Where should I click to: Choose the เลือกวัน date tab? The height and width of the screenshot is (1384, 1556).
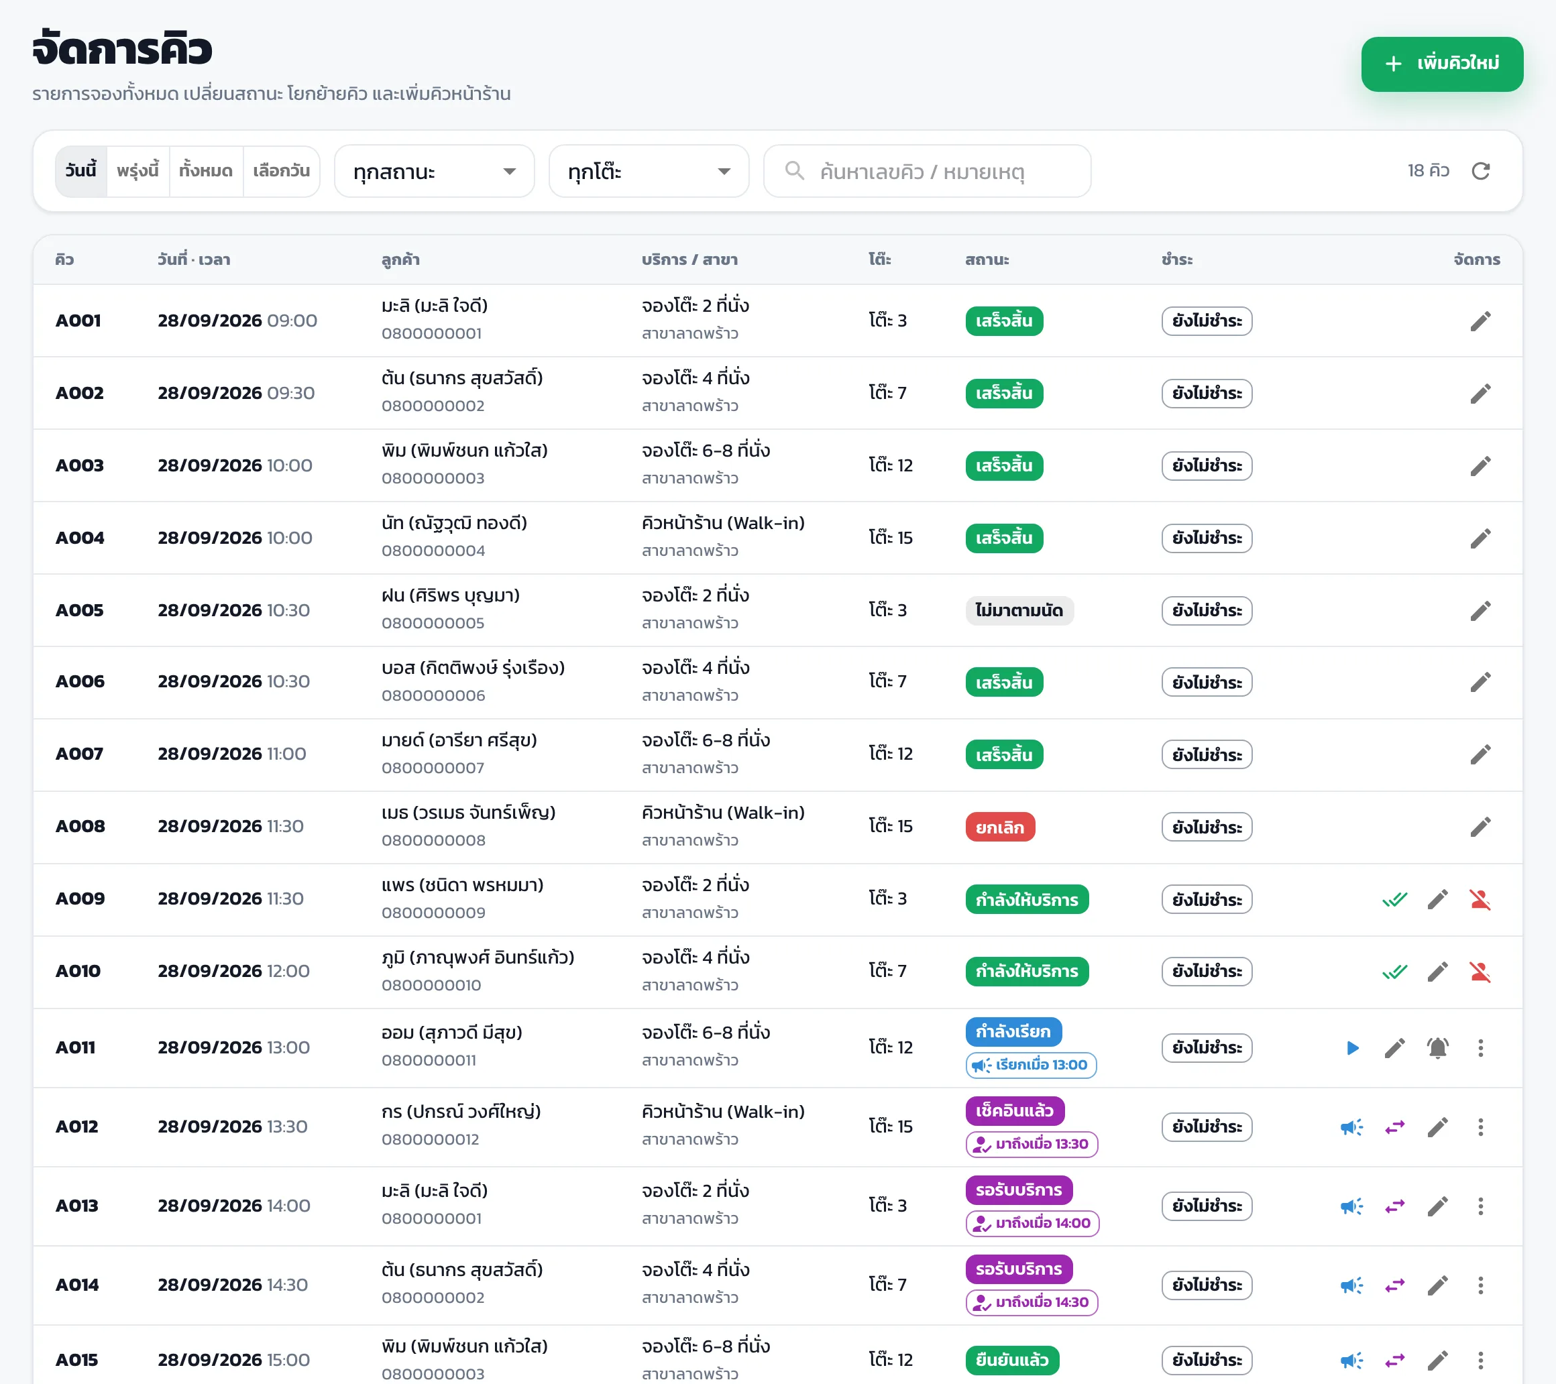(x=281, y=170)
